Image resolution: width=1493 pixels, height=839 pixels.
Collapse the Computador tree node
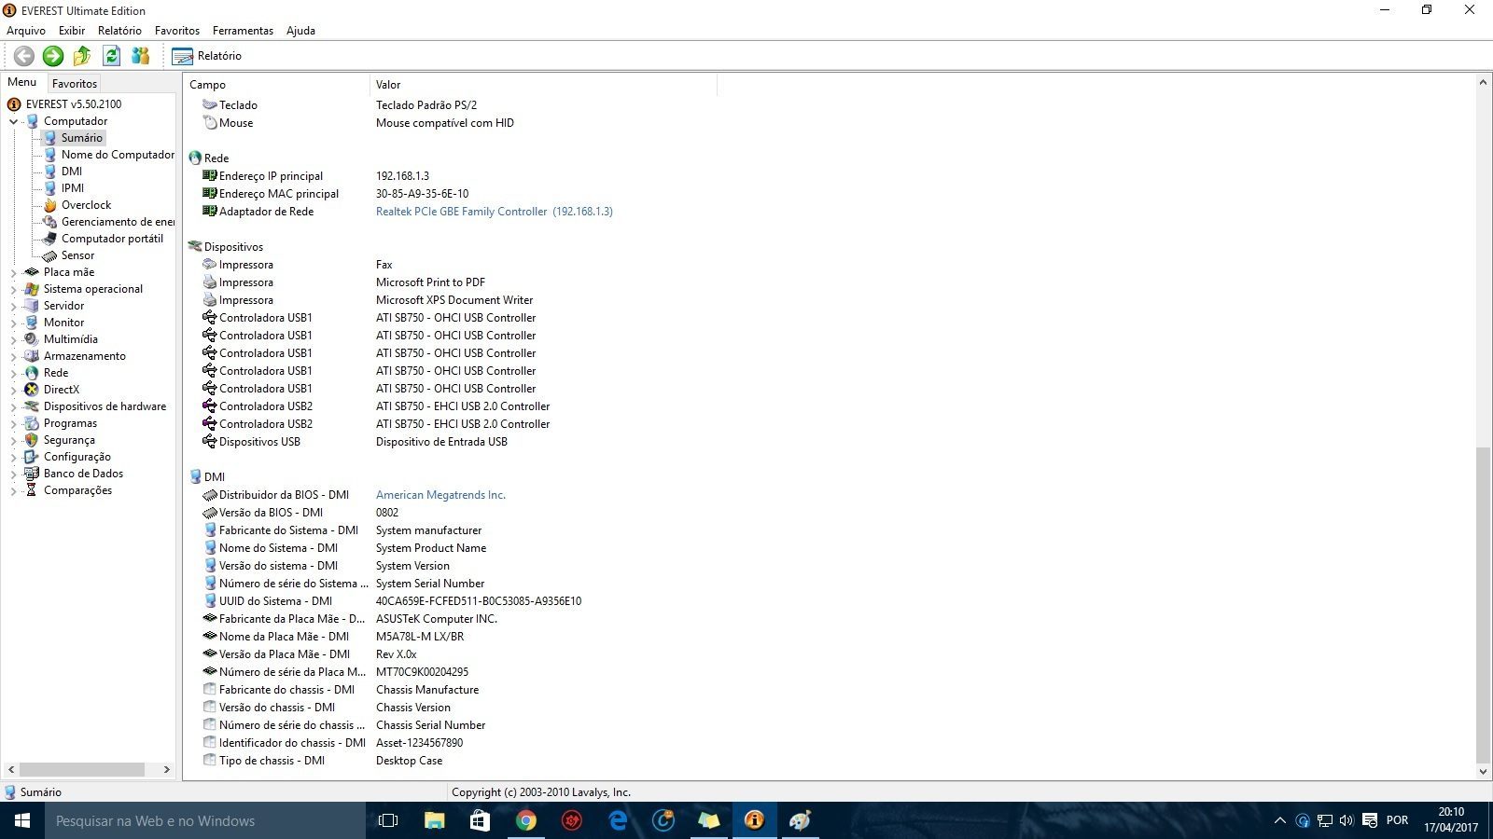[13, 121]
